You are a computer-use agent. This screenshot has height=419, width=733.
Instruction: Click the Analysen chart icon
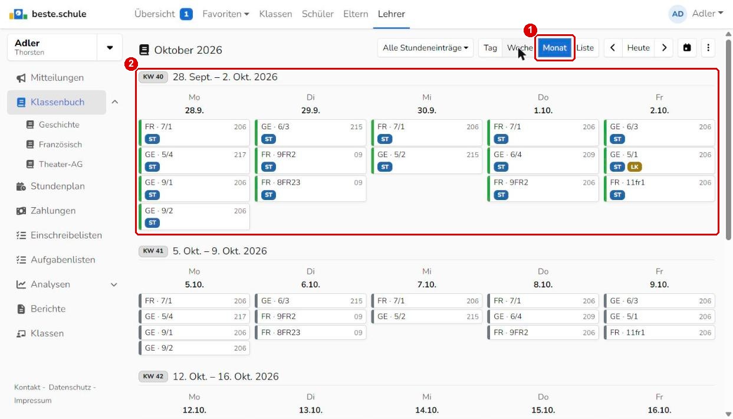point(21,284)
